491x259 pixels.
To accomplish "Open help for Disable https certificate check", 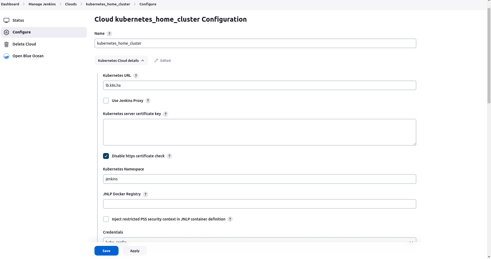I will pos(169,156).
